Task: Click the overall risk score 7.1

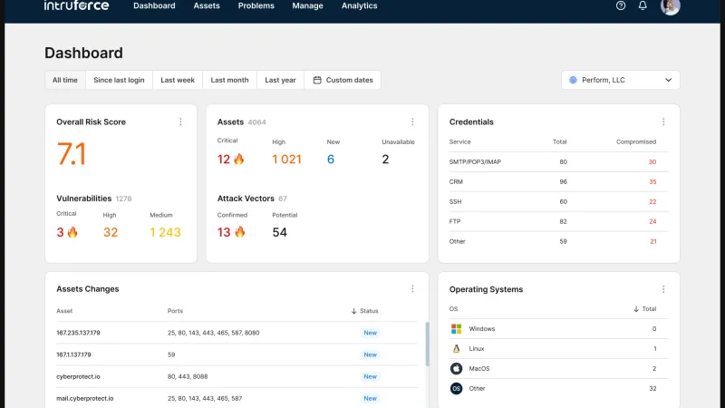Action: point(72,154)
